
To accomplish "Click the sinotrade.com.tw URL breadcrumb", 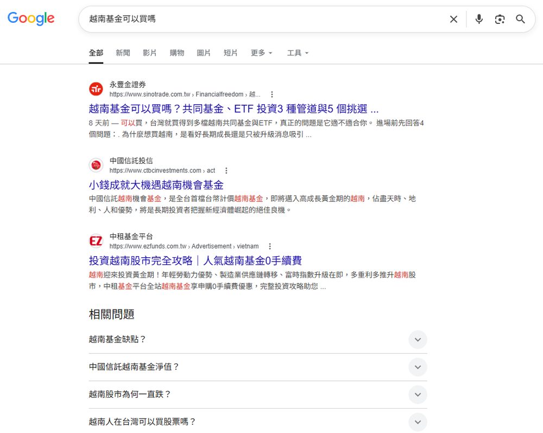I will coord(185,94).
